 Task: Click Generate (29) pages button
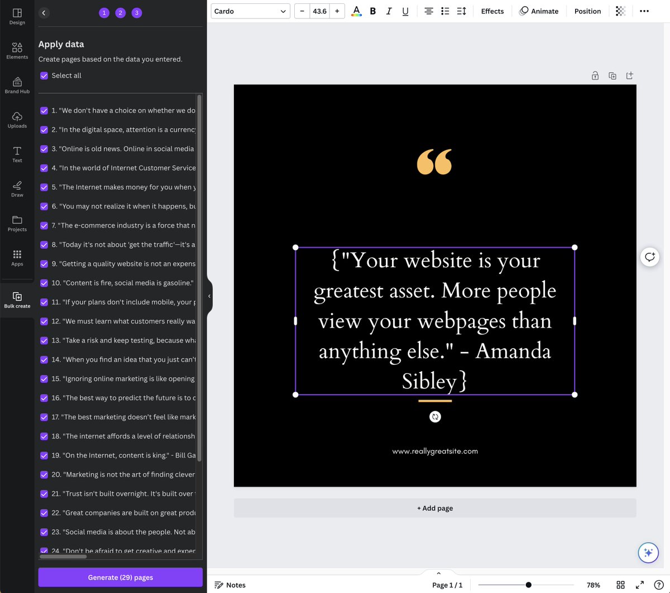click(x=121, y=577)
